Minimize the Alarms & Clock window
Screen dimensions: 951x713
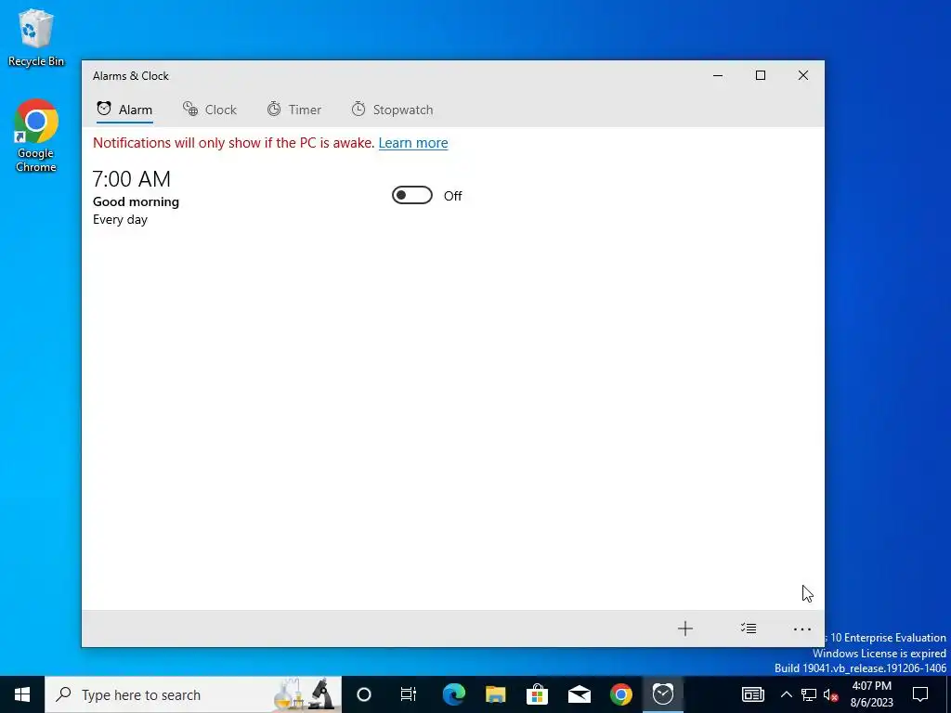(x=718, y=76)
